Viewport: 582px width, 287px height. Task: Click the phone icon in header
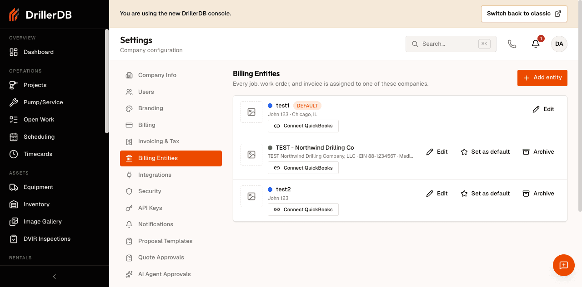click(x=512, y=44)
